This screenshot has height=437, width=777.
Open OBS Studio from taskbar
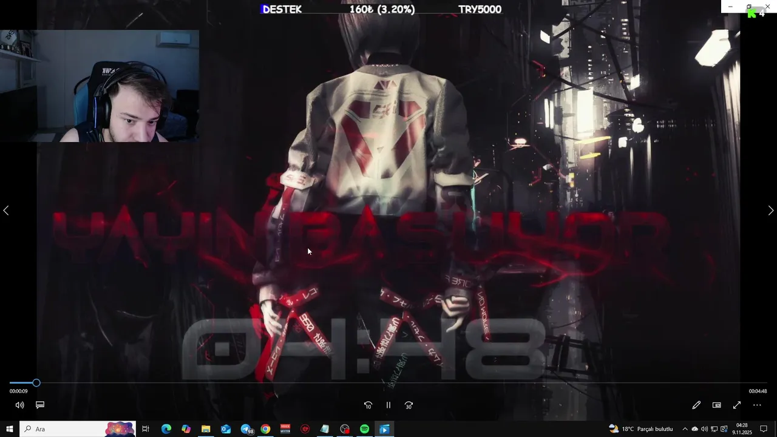pos(345,429)
